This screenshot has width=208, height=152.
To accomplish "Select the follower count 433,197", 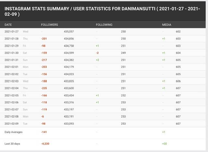I will pos(69,109).
